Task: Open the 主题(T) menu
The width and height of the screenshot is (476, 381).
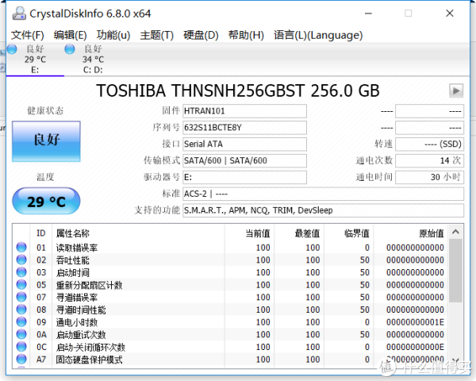Action: (x=156, y=35)
